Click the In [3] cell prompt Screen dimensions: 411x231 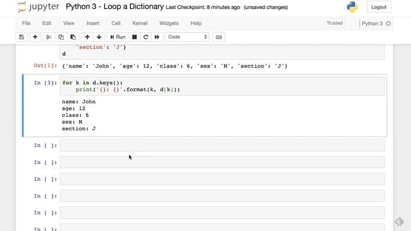[x=45, y=83]
